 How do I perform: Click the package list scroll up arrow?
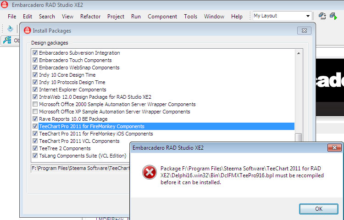point(299,53)
